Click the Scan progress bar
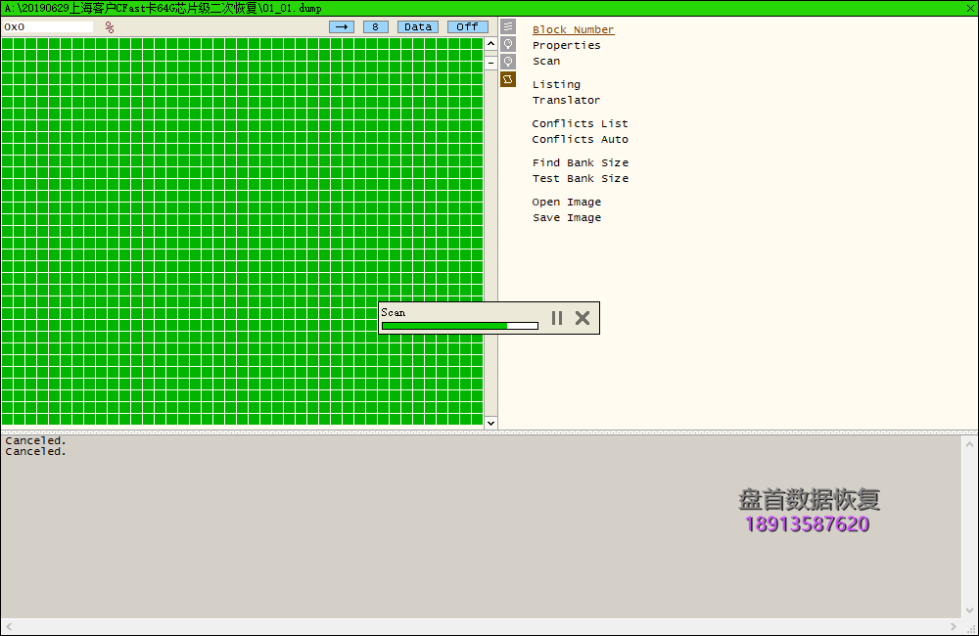979x636 pixels. pos(459,326)
